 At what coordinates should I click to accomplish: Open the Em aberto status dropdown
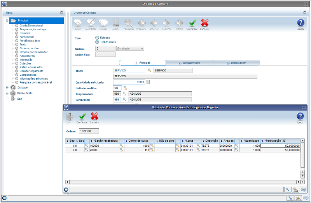tap(142, 49)
